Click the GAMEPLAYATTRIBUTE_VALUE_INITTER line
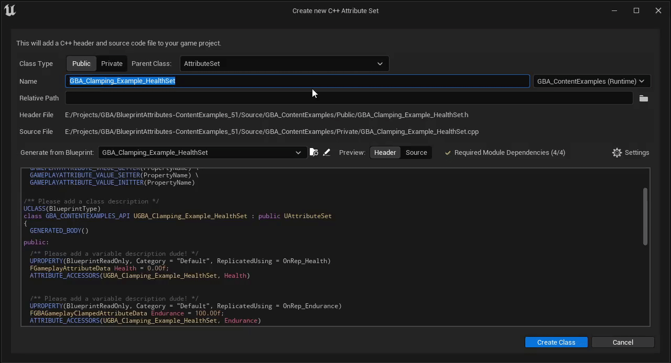The height and width of the screenshot is (363, 671). (112, 183)
